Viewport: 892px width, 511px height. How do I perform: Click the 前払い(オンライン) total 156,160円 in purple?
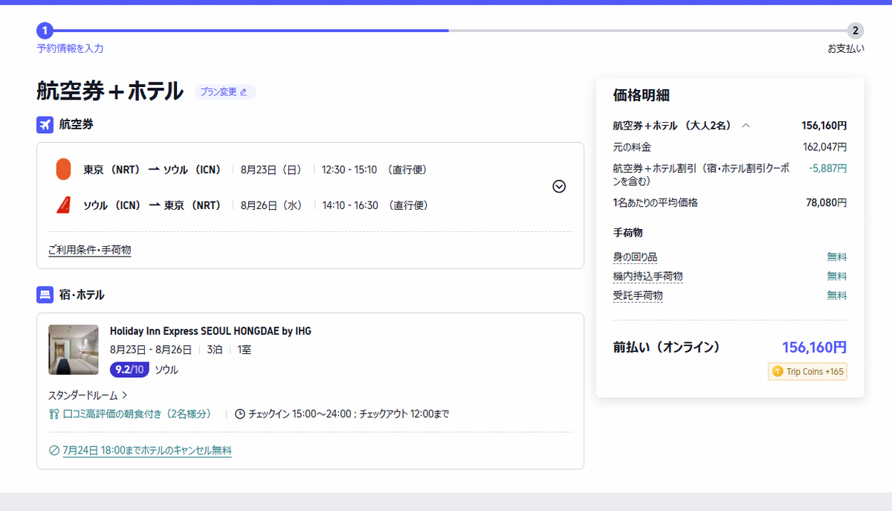click(814, 347)
